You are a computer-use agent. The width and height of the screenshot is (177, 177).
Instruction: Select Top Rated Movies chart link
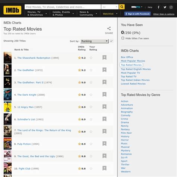[x=131, y=65]
